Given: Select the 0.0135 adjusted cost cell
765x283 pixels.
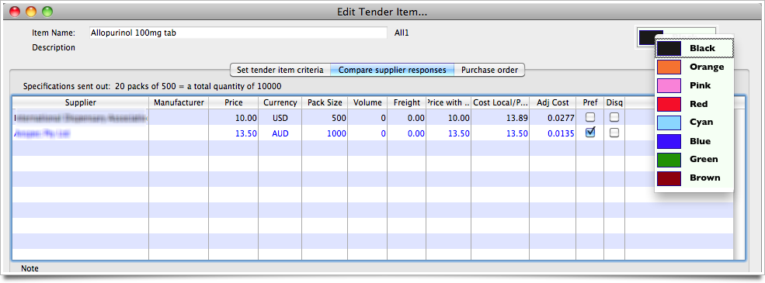Looking at the screenshot, I should point(553,133).
